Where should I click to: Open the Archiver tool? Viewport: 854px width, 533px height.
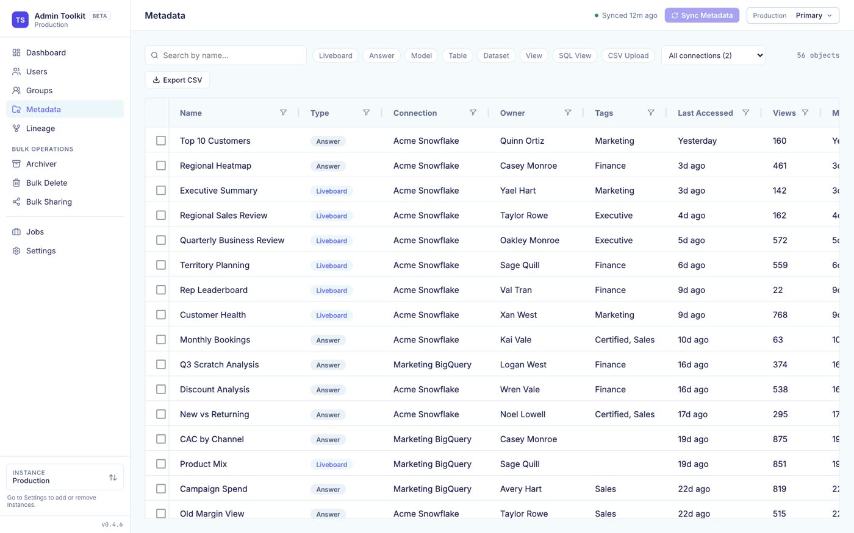(x=65, y=164)
